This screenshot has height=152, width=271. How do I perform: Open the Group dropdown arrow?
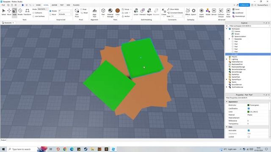131,9
